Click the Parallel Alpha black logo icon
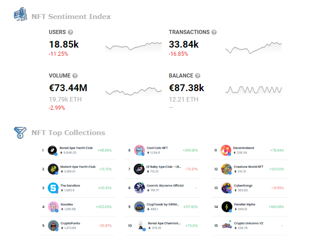Screen dimensions: 314x243 click(x=227, y=207)
